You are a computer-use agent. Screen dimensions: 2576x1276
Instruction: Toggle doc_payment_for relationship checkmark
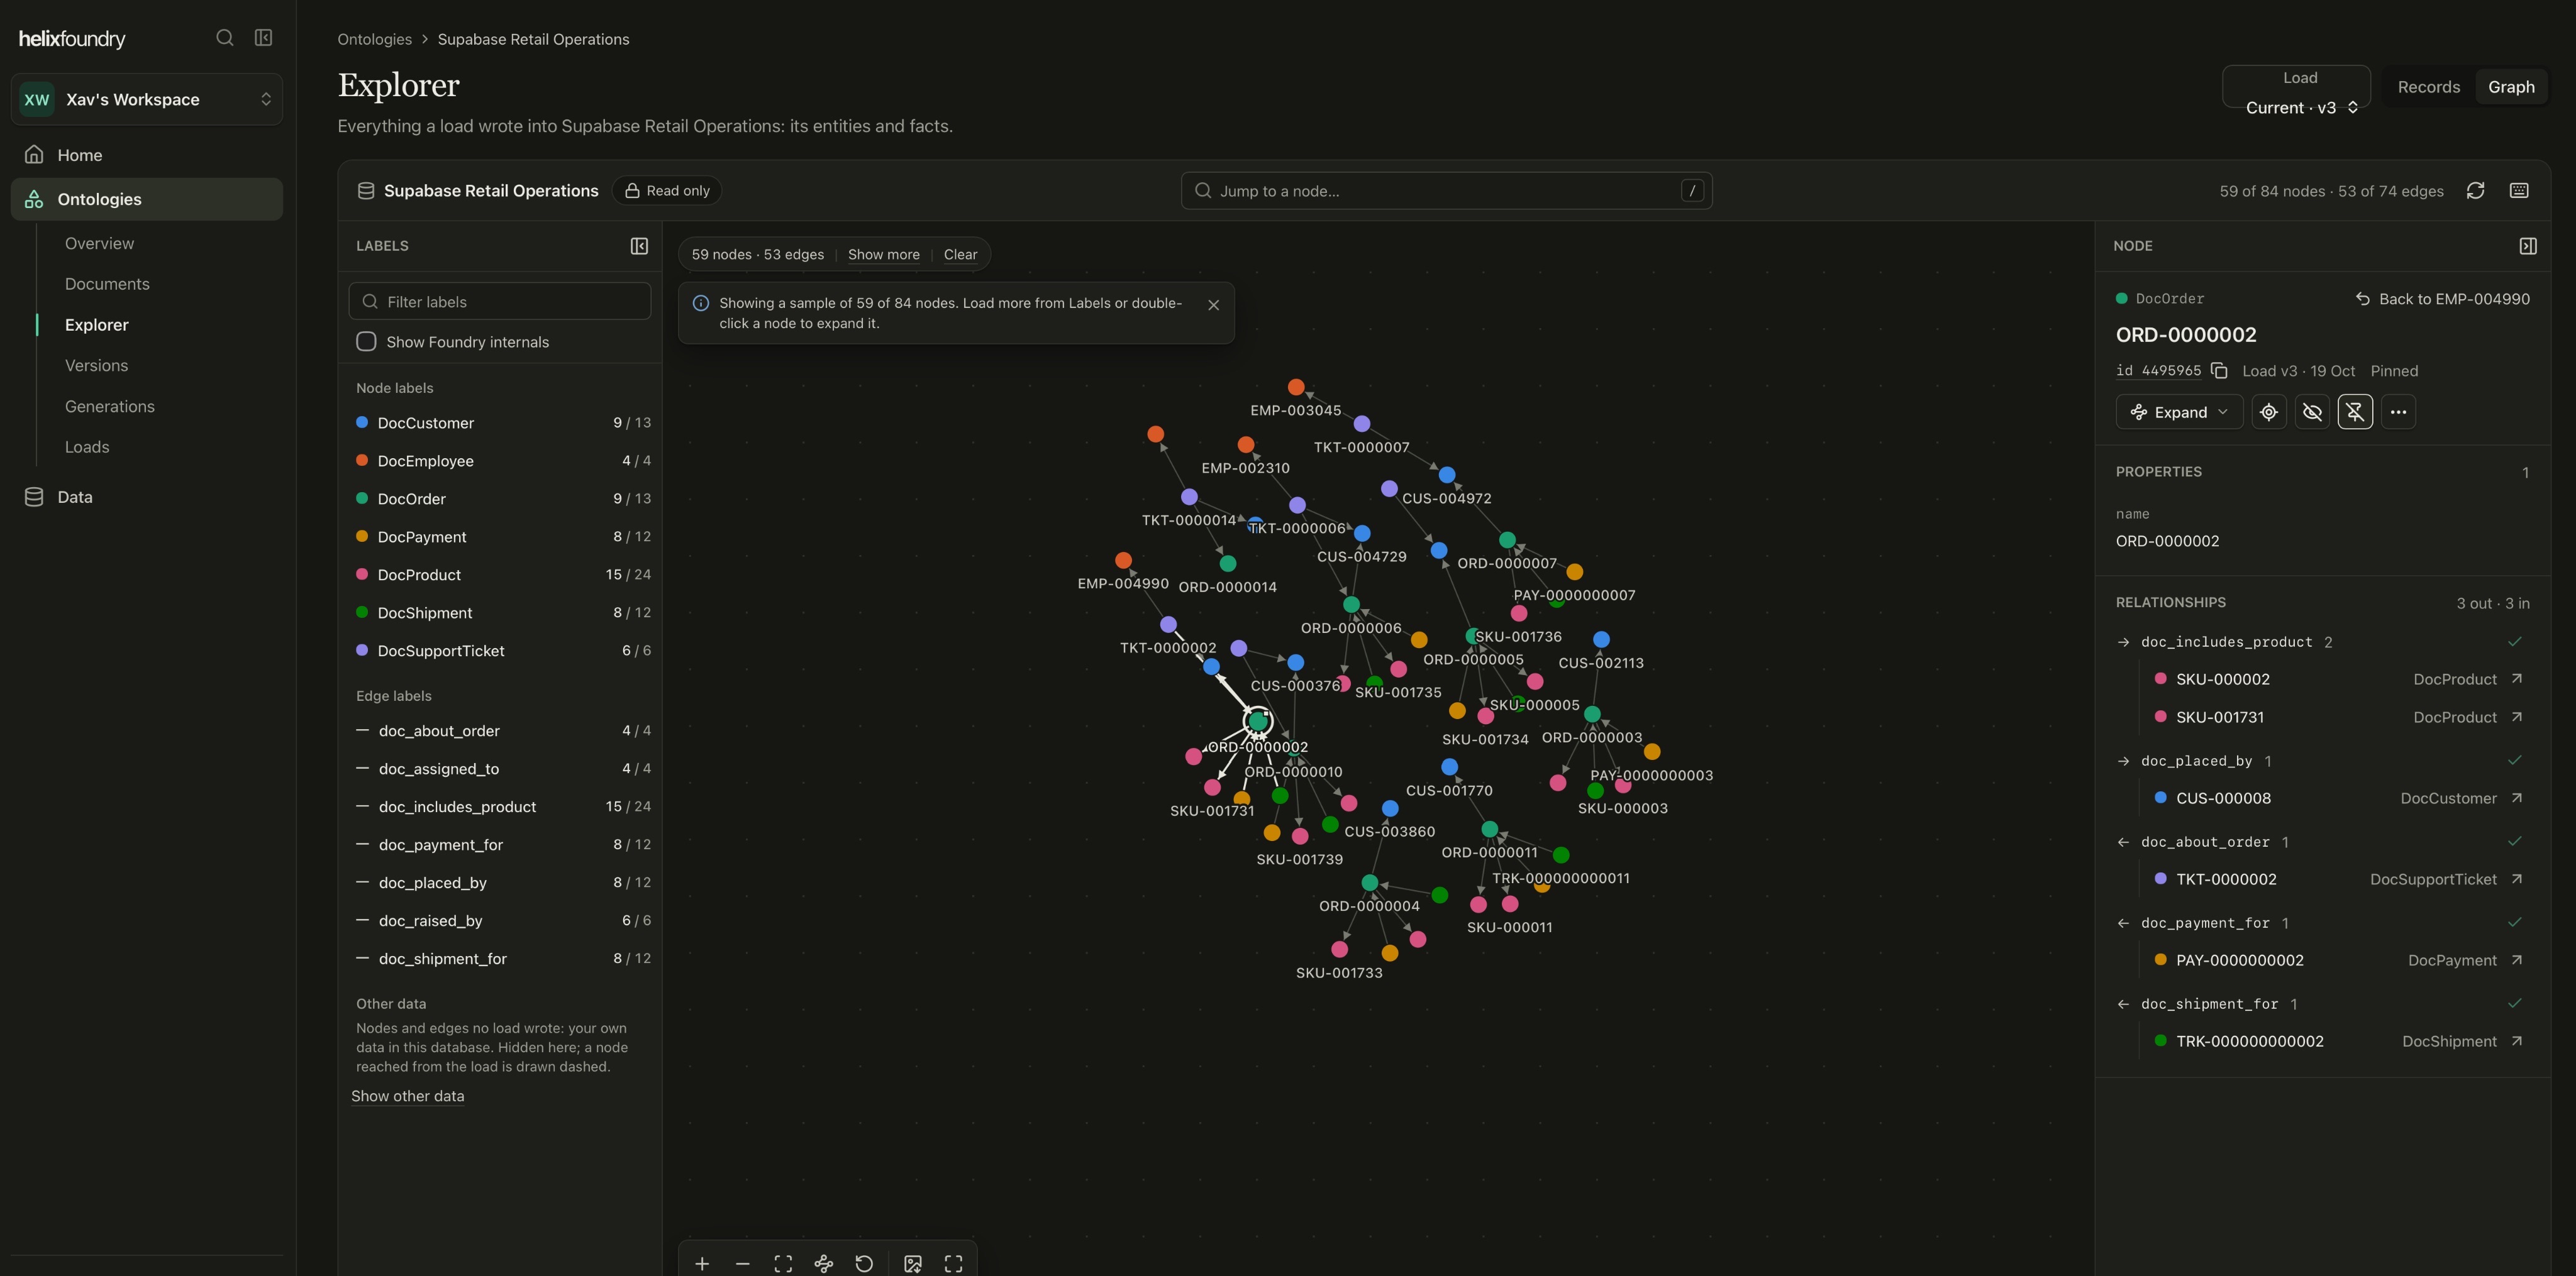pos(2515,922)
